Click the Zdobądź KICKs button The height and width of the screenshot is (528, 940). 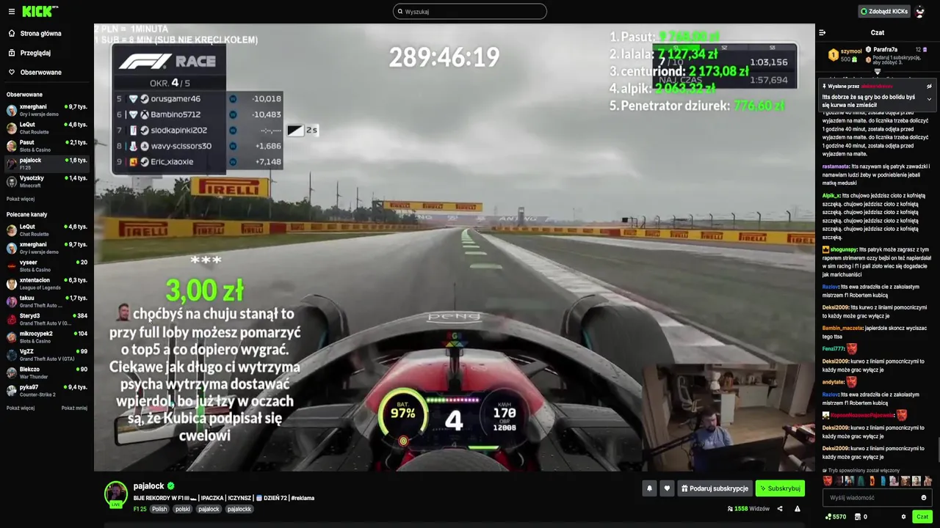tap(883, 12)
